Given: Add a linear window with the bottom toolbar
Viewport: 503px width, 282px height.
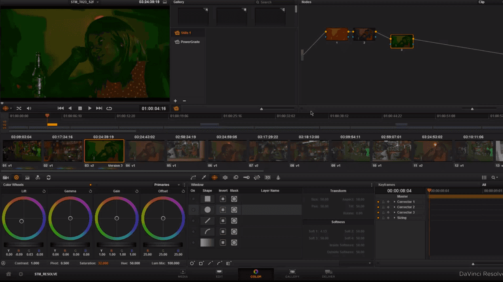Looking at the screenshot, I should click(x=201, y=263).
